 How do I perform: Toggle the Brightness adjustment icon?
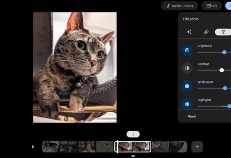point(187,50)
